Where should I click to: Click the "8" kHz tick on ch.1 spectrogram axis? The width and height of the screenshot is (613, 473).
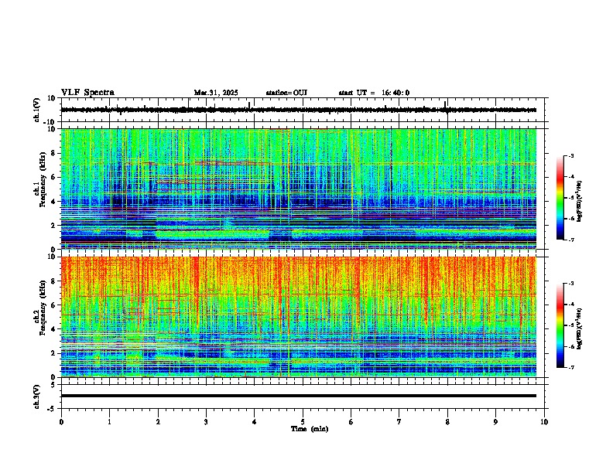[53, 153]
